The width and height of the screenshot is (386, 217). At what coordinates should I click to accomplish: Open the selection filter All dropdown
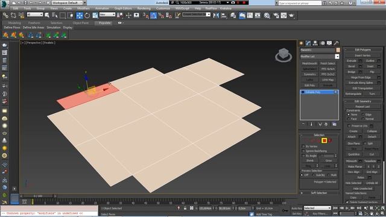pos(35,14)
